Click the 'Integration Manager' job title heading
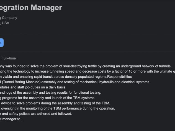175x131 pixels. click(x=31, y=8)
